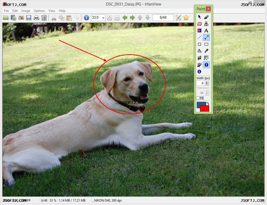Viewport: 267px width, 205px height.
Task: Click the paint settings brush-with-check icon
Action: (x=199, y=65)
